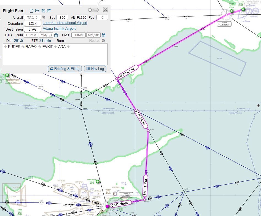Toggle the flight plan list view switch
This screenshot has width=261, height=216.
93,10
